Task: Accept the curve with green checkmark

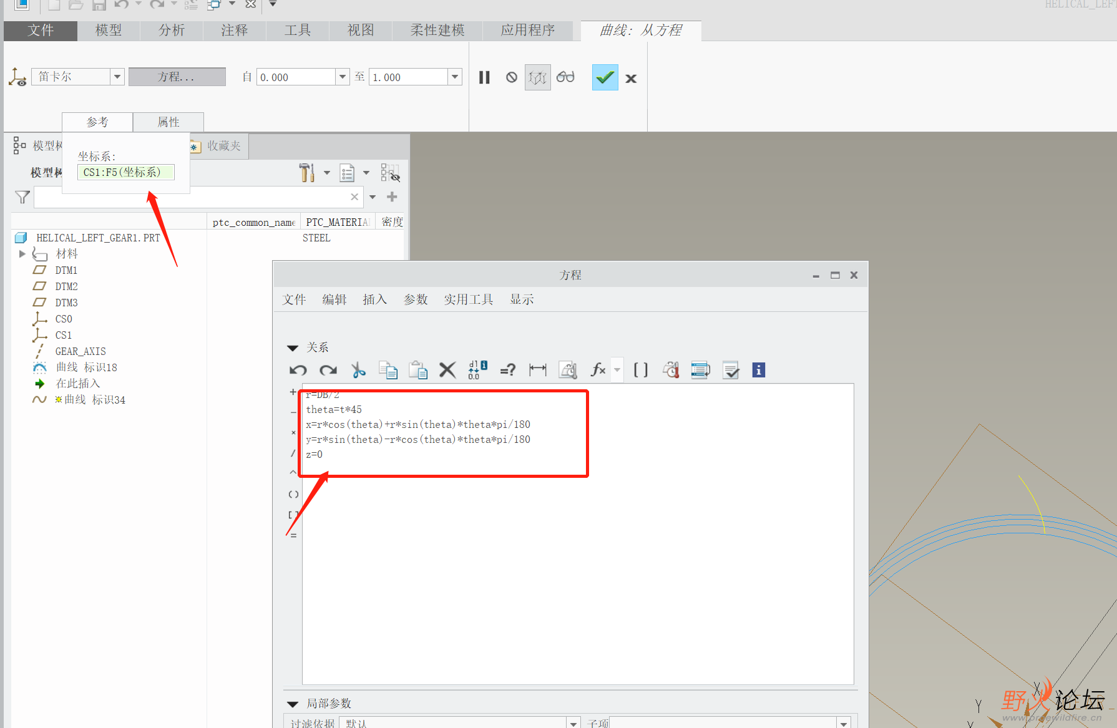Action: tap(605, 77)
